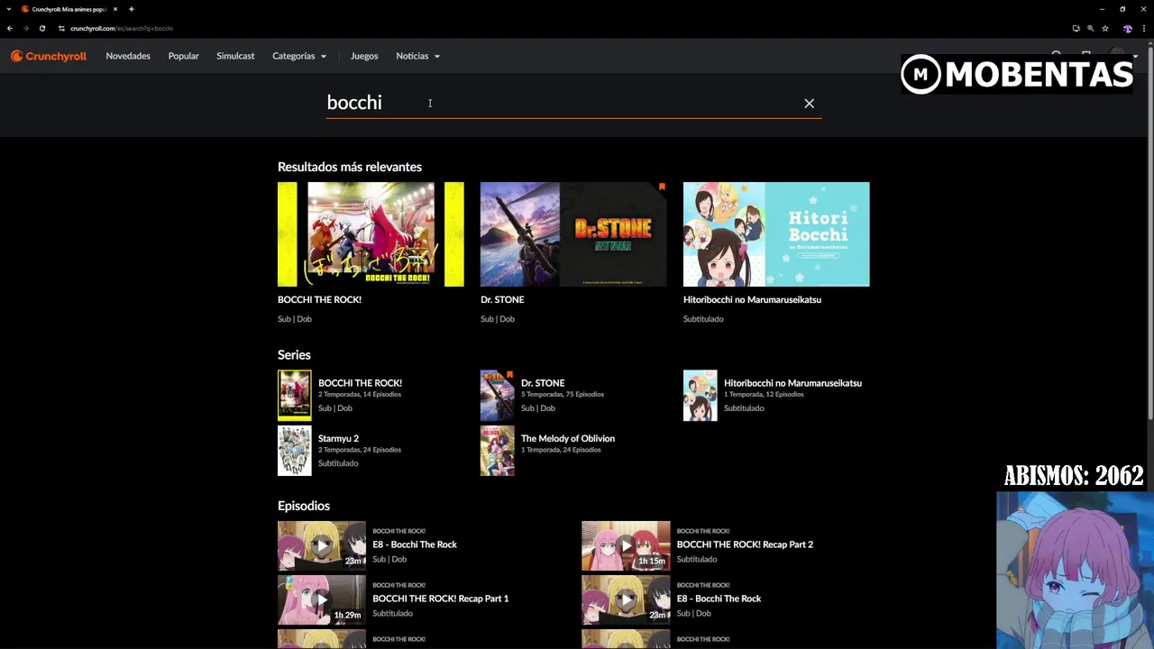Click '1 Temporada, 12 Episodios' text
Screen dimensions: 1154x649
coord(763,395)
